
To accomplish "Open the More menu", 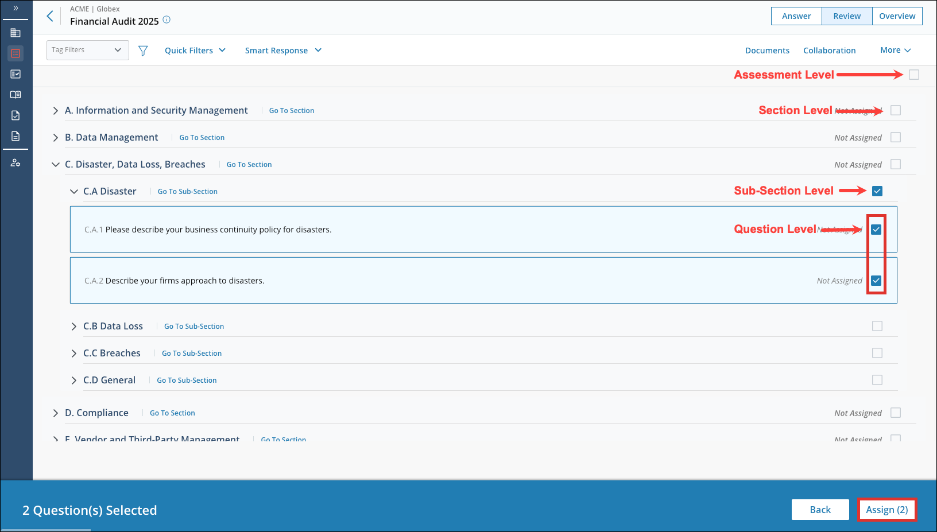I will click(896, 50).
